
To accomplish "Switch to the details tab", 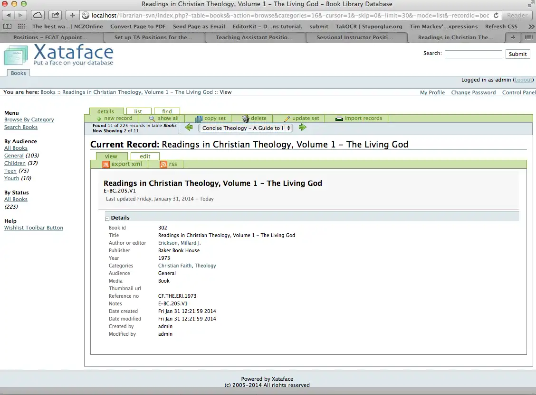I will 105,111.
